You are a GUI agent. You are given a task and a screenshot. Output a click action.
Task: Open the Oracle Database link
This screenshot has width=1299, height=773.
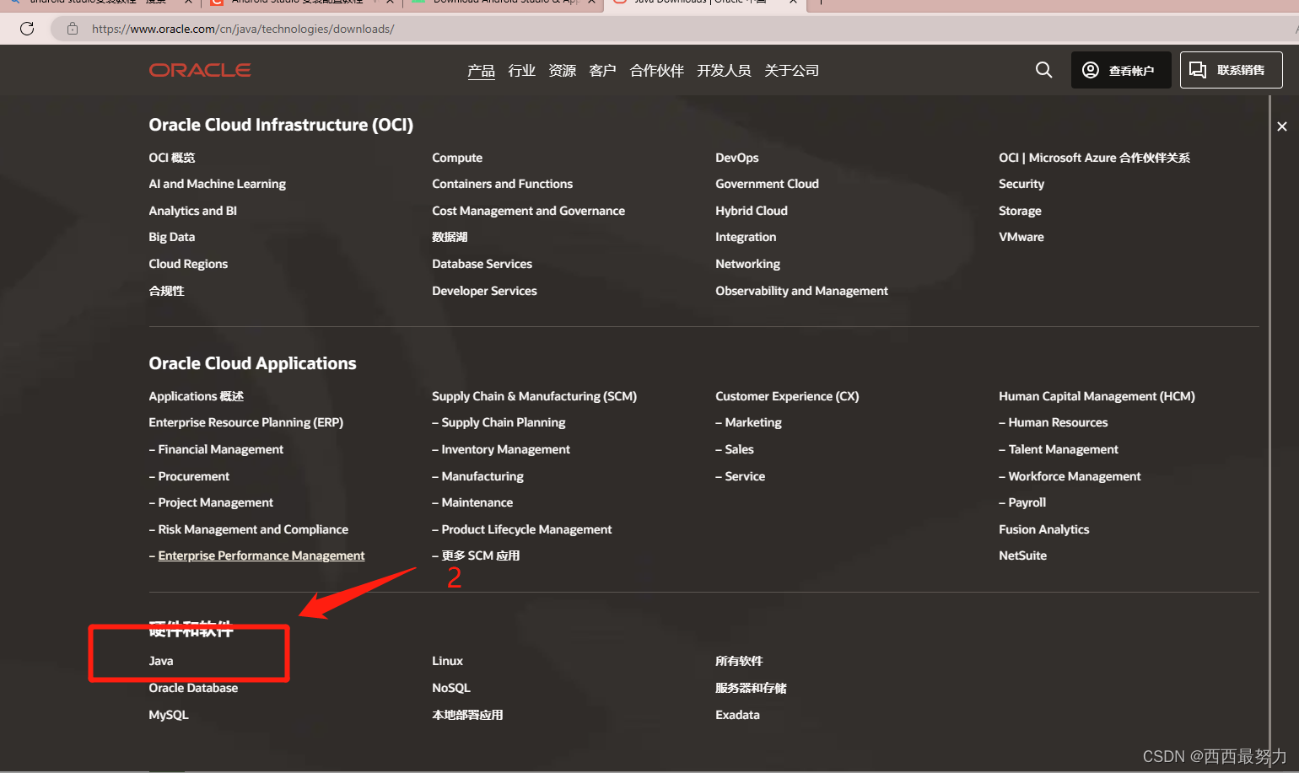point(193,688)
